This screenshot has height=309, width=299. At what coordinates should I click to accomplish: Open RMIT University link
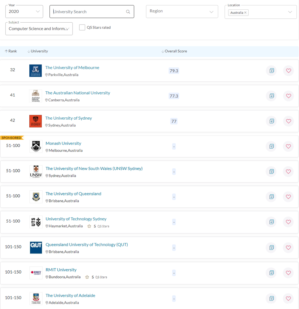tap(61, 270)
